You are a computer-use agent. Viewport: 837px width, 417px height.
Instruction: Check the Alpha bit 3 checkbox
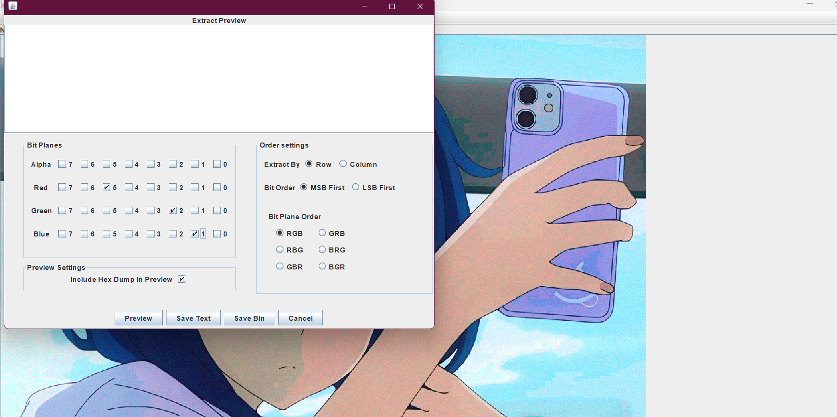click(150, 164)
